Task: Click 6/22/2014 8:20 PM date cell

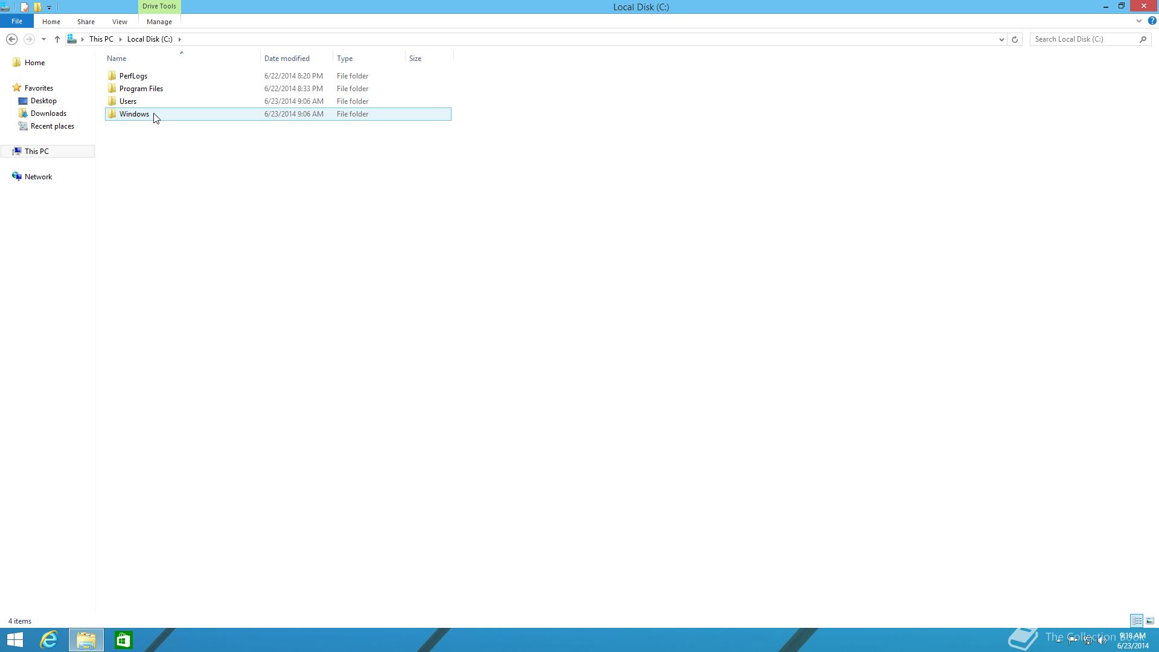Action: 293,76
